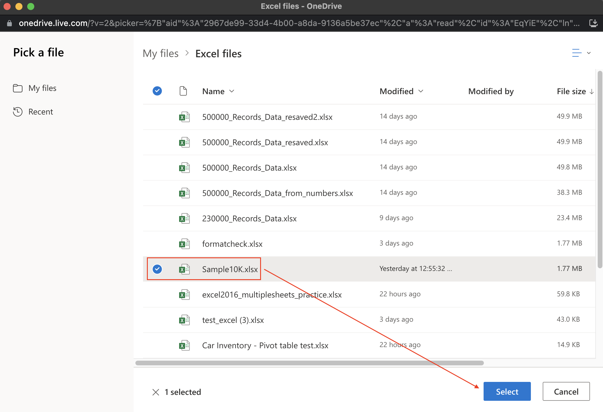The height and width of the screenshot is (412, 603).
Task: Click the file type column icon
Action: (183, 91)
